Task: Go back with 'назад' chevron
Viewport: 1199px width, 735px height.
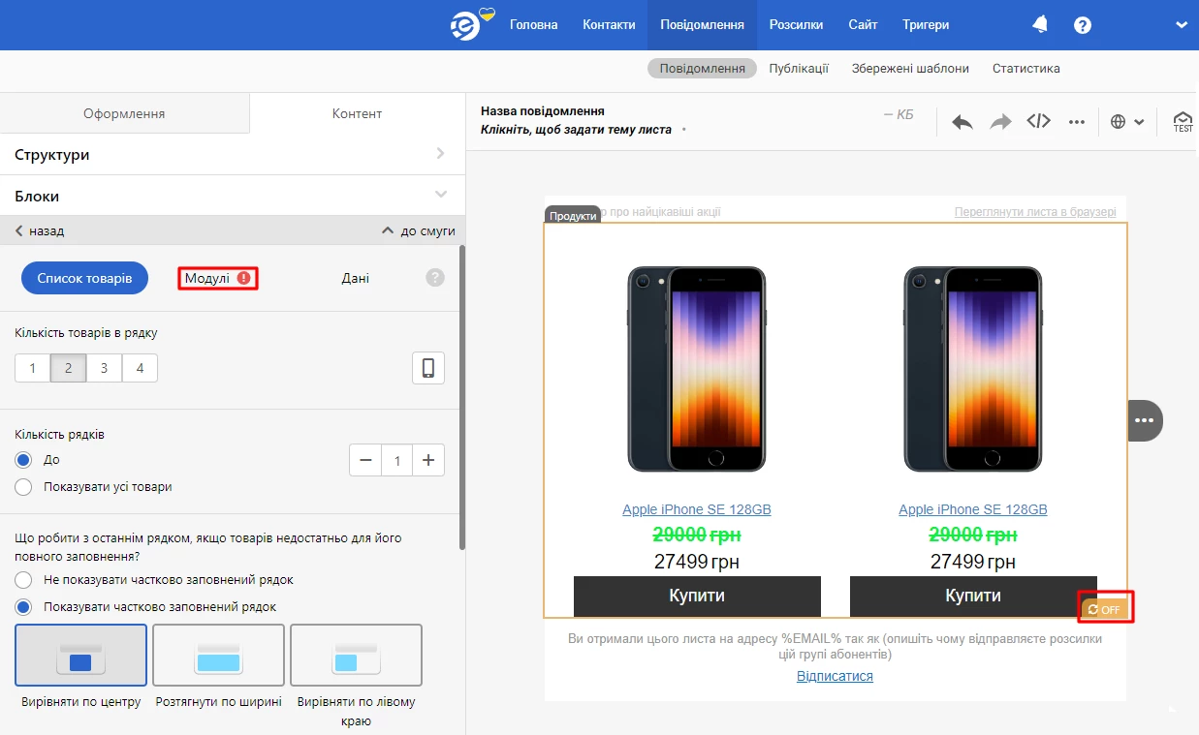Action: coord(40,230)
